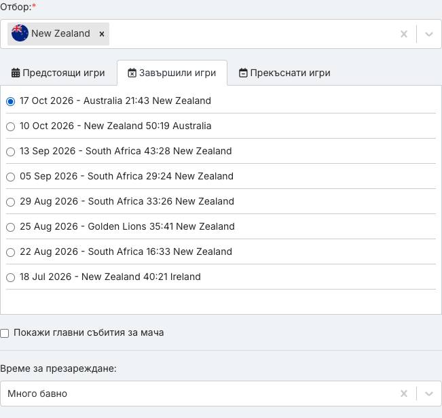Select 17 Oct 2026 Australia 21:43 game

tap(10, 101)
